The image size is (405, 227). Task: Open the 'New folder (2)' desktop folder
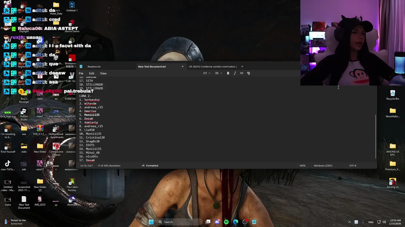40,185
